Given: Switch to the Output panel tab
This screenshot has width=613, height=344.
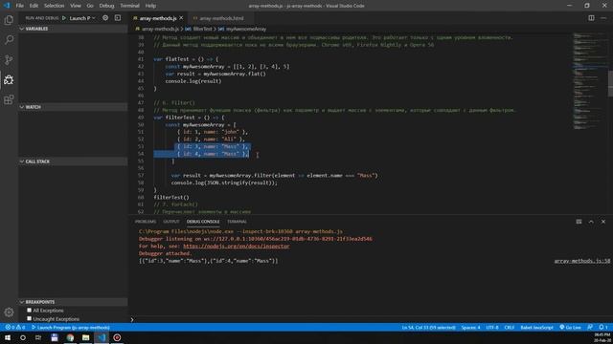Looking at the screenshot, I should 170,222.
